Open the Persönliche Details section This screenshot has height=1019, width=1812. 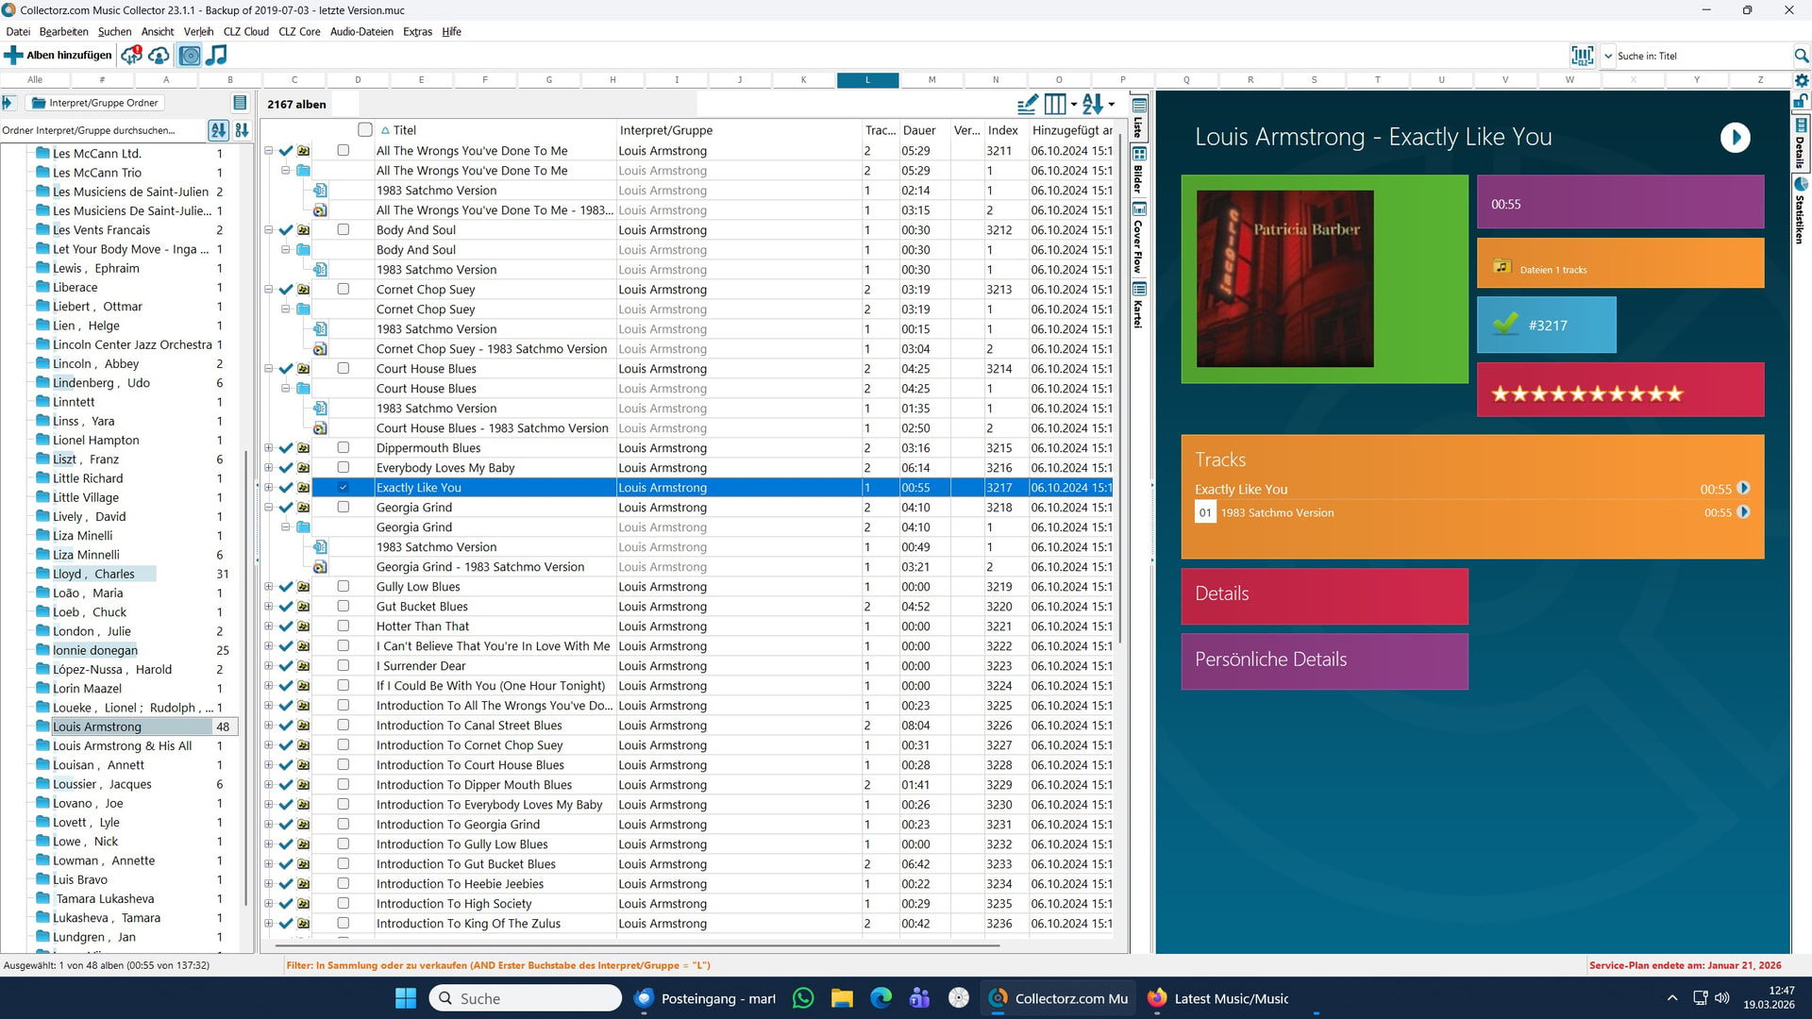pyautogui.click(x=1323, y=660)
